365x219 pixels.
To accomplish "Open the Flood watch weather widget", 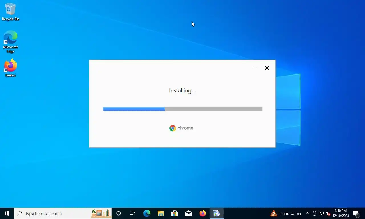I will (x=286, y=213).
